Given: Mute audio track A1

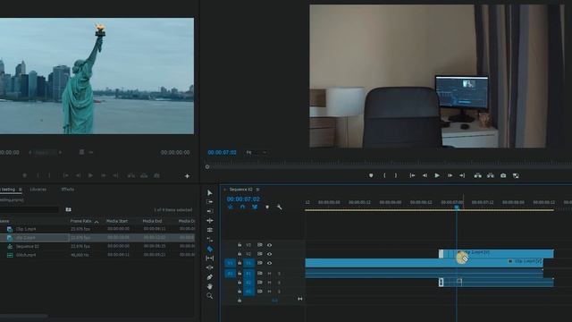Looking at the screenshot, I should pos(269,274).
